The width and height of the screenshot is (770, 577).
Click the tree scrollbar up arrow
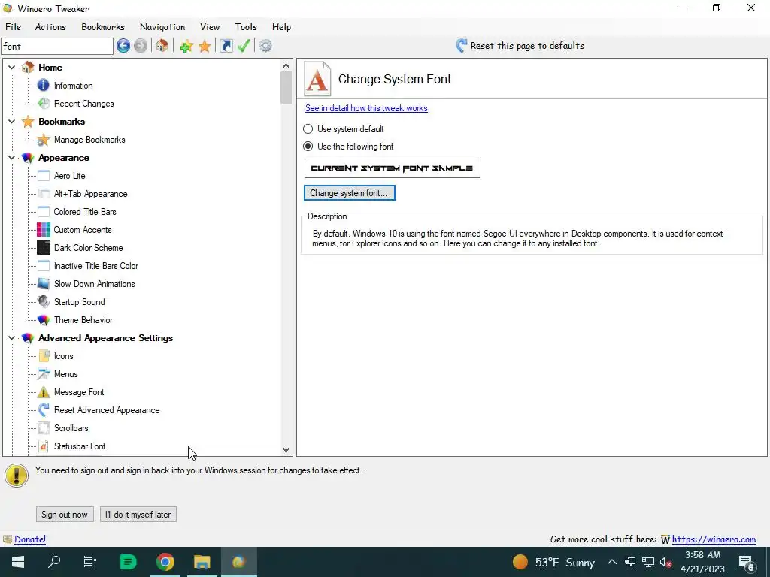pyautogui.click(x=286, y=65)
